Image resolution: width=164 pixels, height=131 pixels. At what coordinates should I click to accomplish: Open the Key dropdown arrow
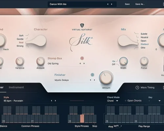[x=159, y=101]
